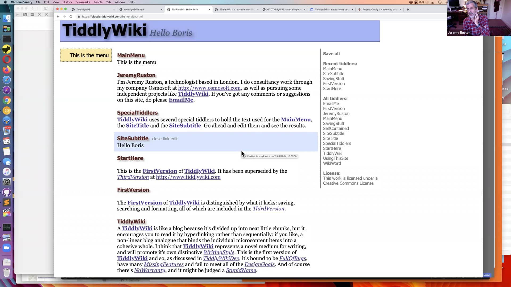The height and width of the screenshot is (287, 511).
Task: Open the Bookmarks menu
Action: (83, 2)
